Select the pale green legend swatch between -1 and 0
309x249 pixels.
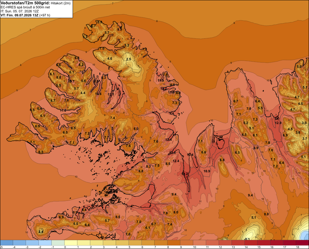[x=58, y=243]
